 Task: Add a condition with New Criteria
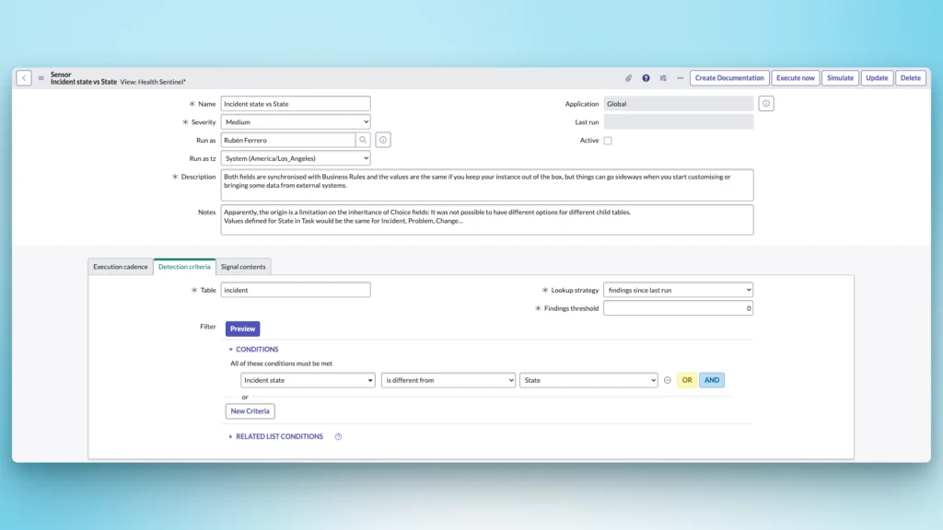click(250, 410)
